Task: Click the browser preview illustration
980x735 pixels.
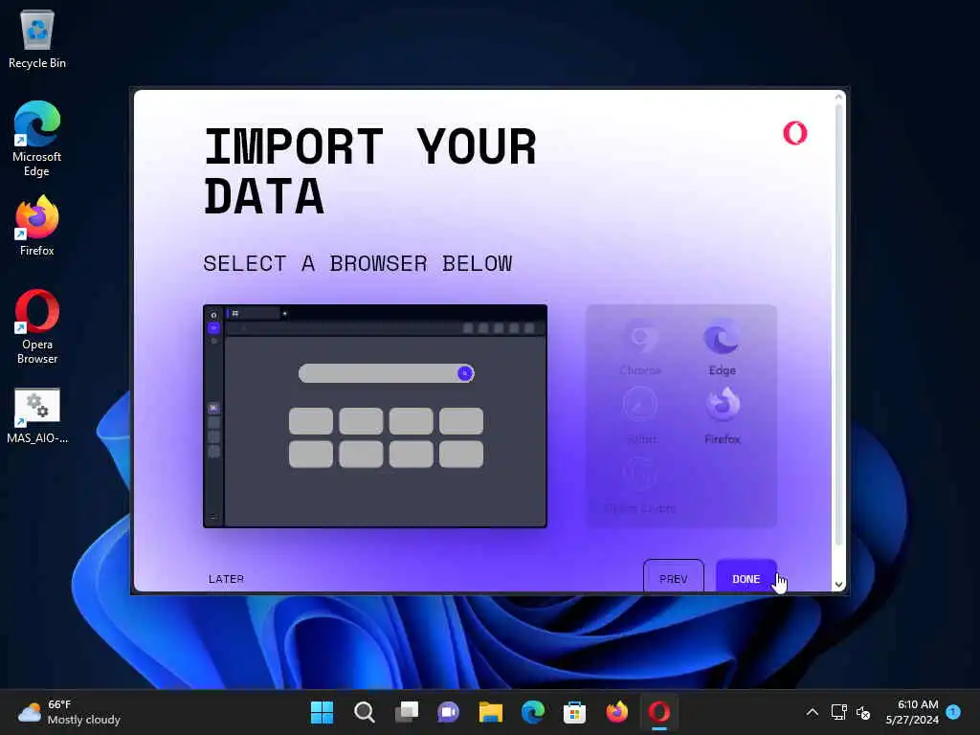Action: point(375,415)
